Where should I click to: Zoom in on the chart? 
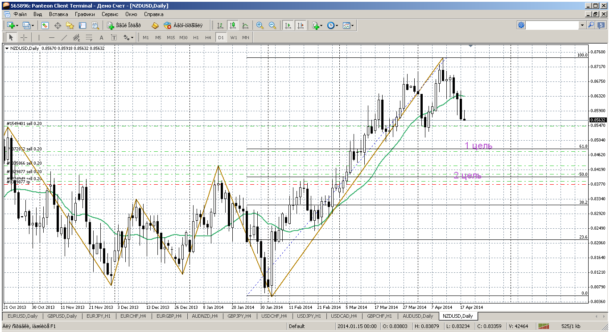pyautogui.click(x=260, y=26)
